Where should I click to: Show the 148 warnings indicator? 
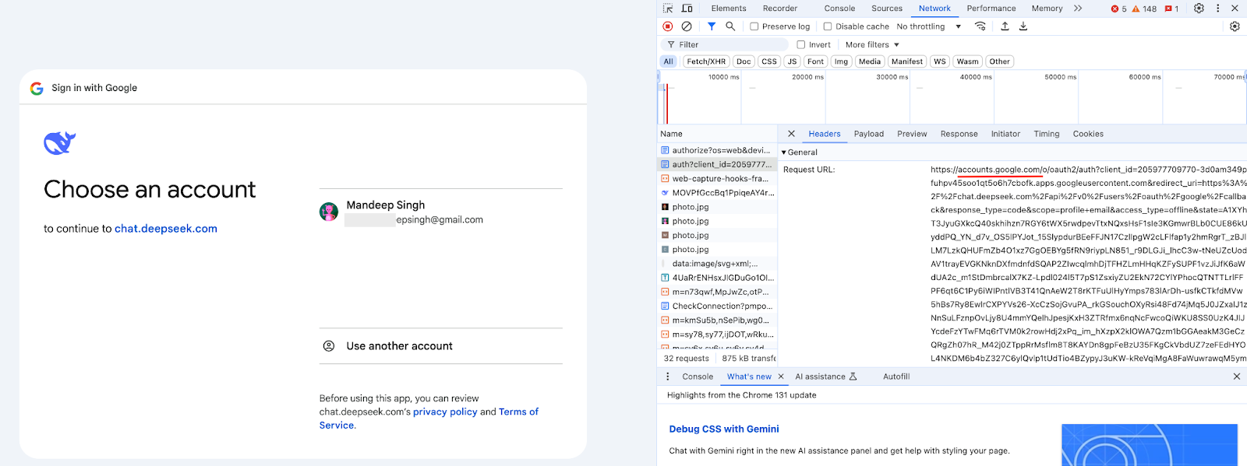tap(1144, 9)
